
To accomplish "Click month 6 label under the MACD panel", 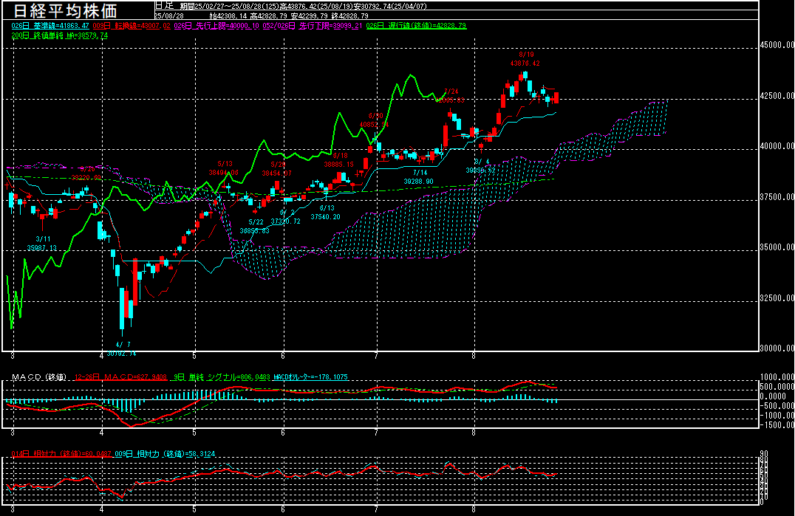I will [x=283, y=433].
